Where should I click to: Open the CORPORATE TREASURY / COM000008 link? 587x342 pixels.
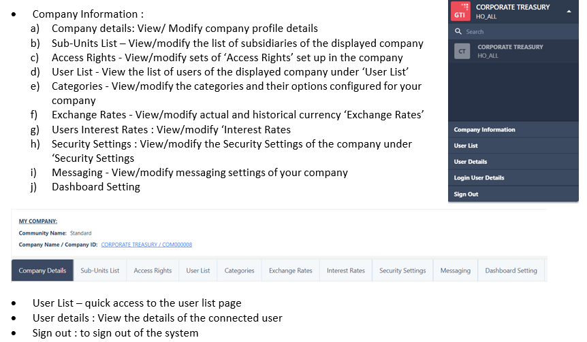pos(146,245)
